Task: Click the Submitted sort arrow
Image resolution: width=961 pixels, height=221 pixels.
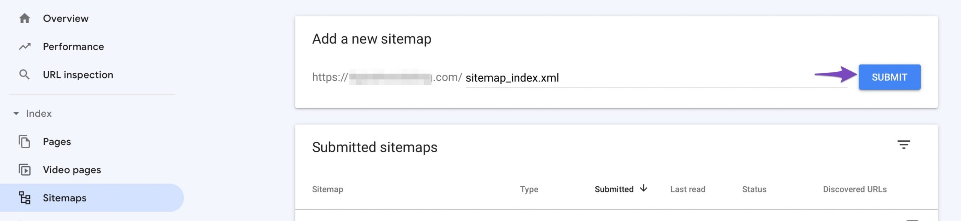Action: [643, 188]
